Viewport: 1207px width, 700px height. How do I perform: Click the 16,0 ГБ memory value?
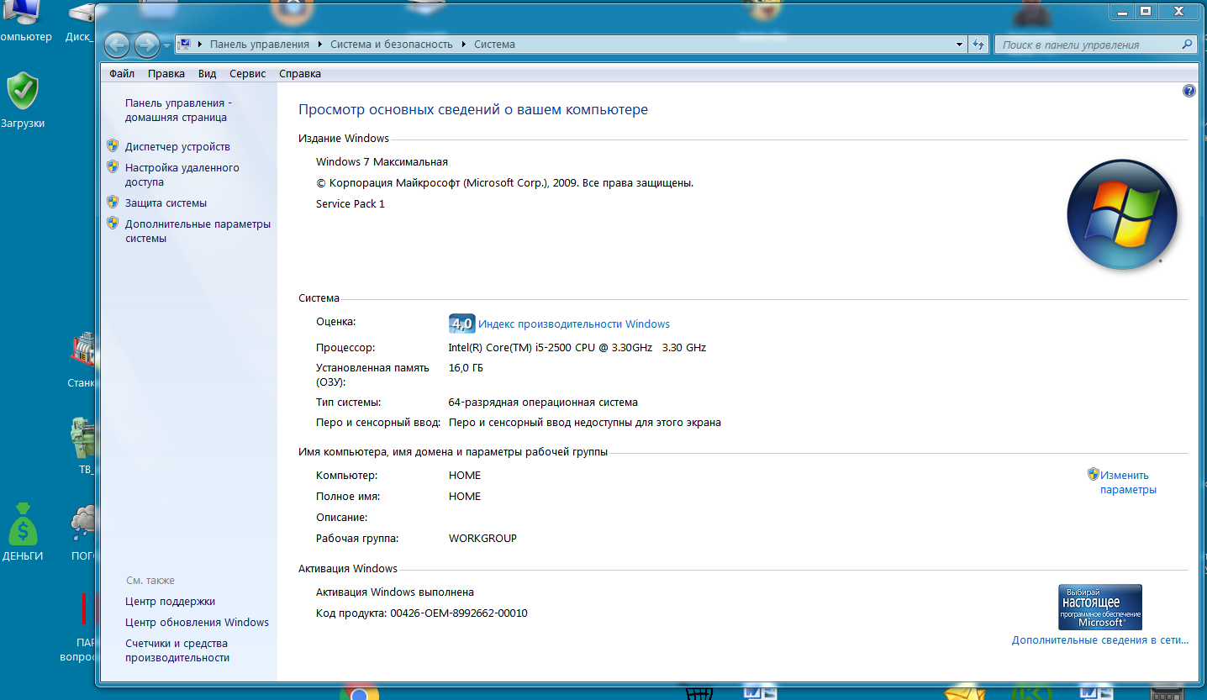pyautogui.click(x=466, y=367)
